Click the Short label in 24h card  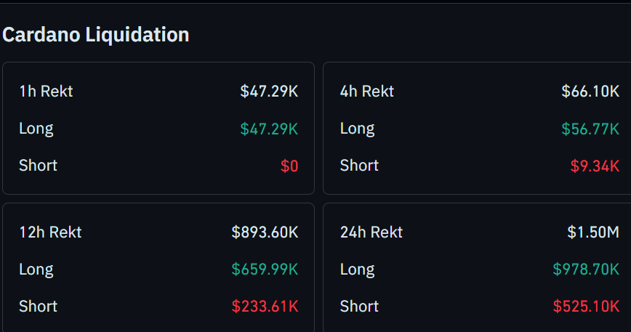coord(359,307)
